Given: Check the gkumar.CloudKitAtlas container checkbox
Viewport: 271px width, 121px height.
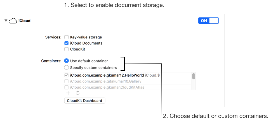Looking at the screenshot, I should [x=67, y=87].
